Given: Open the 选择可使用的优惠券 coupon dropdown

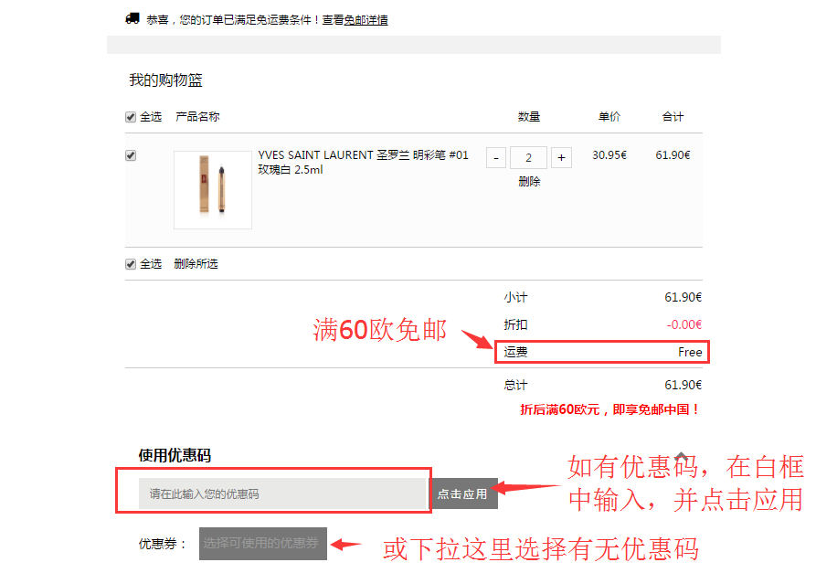Looking at the screenshot, I should (x=263, y=544).
